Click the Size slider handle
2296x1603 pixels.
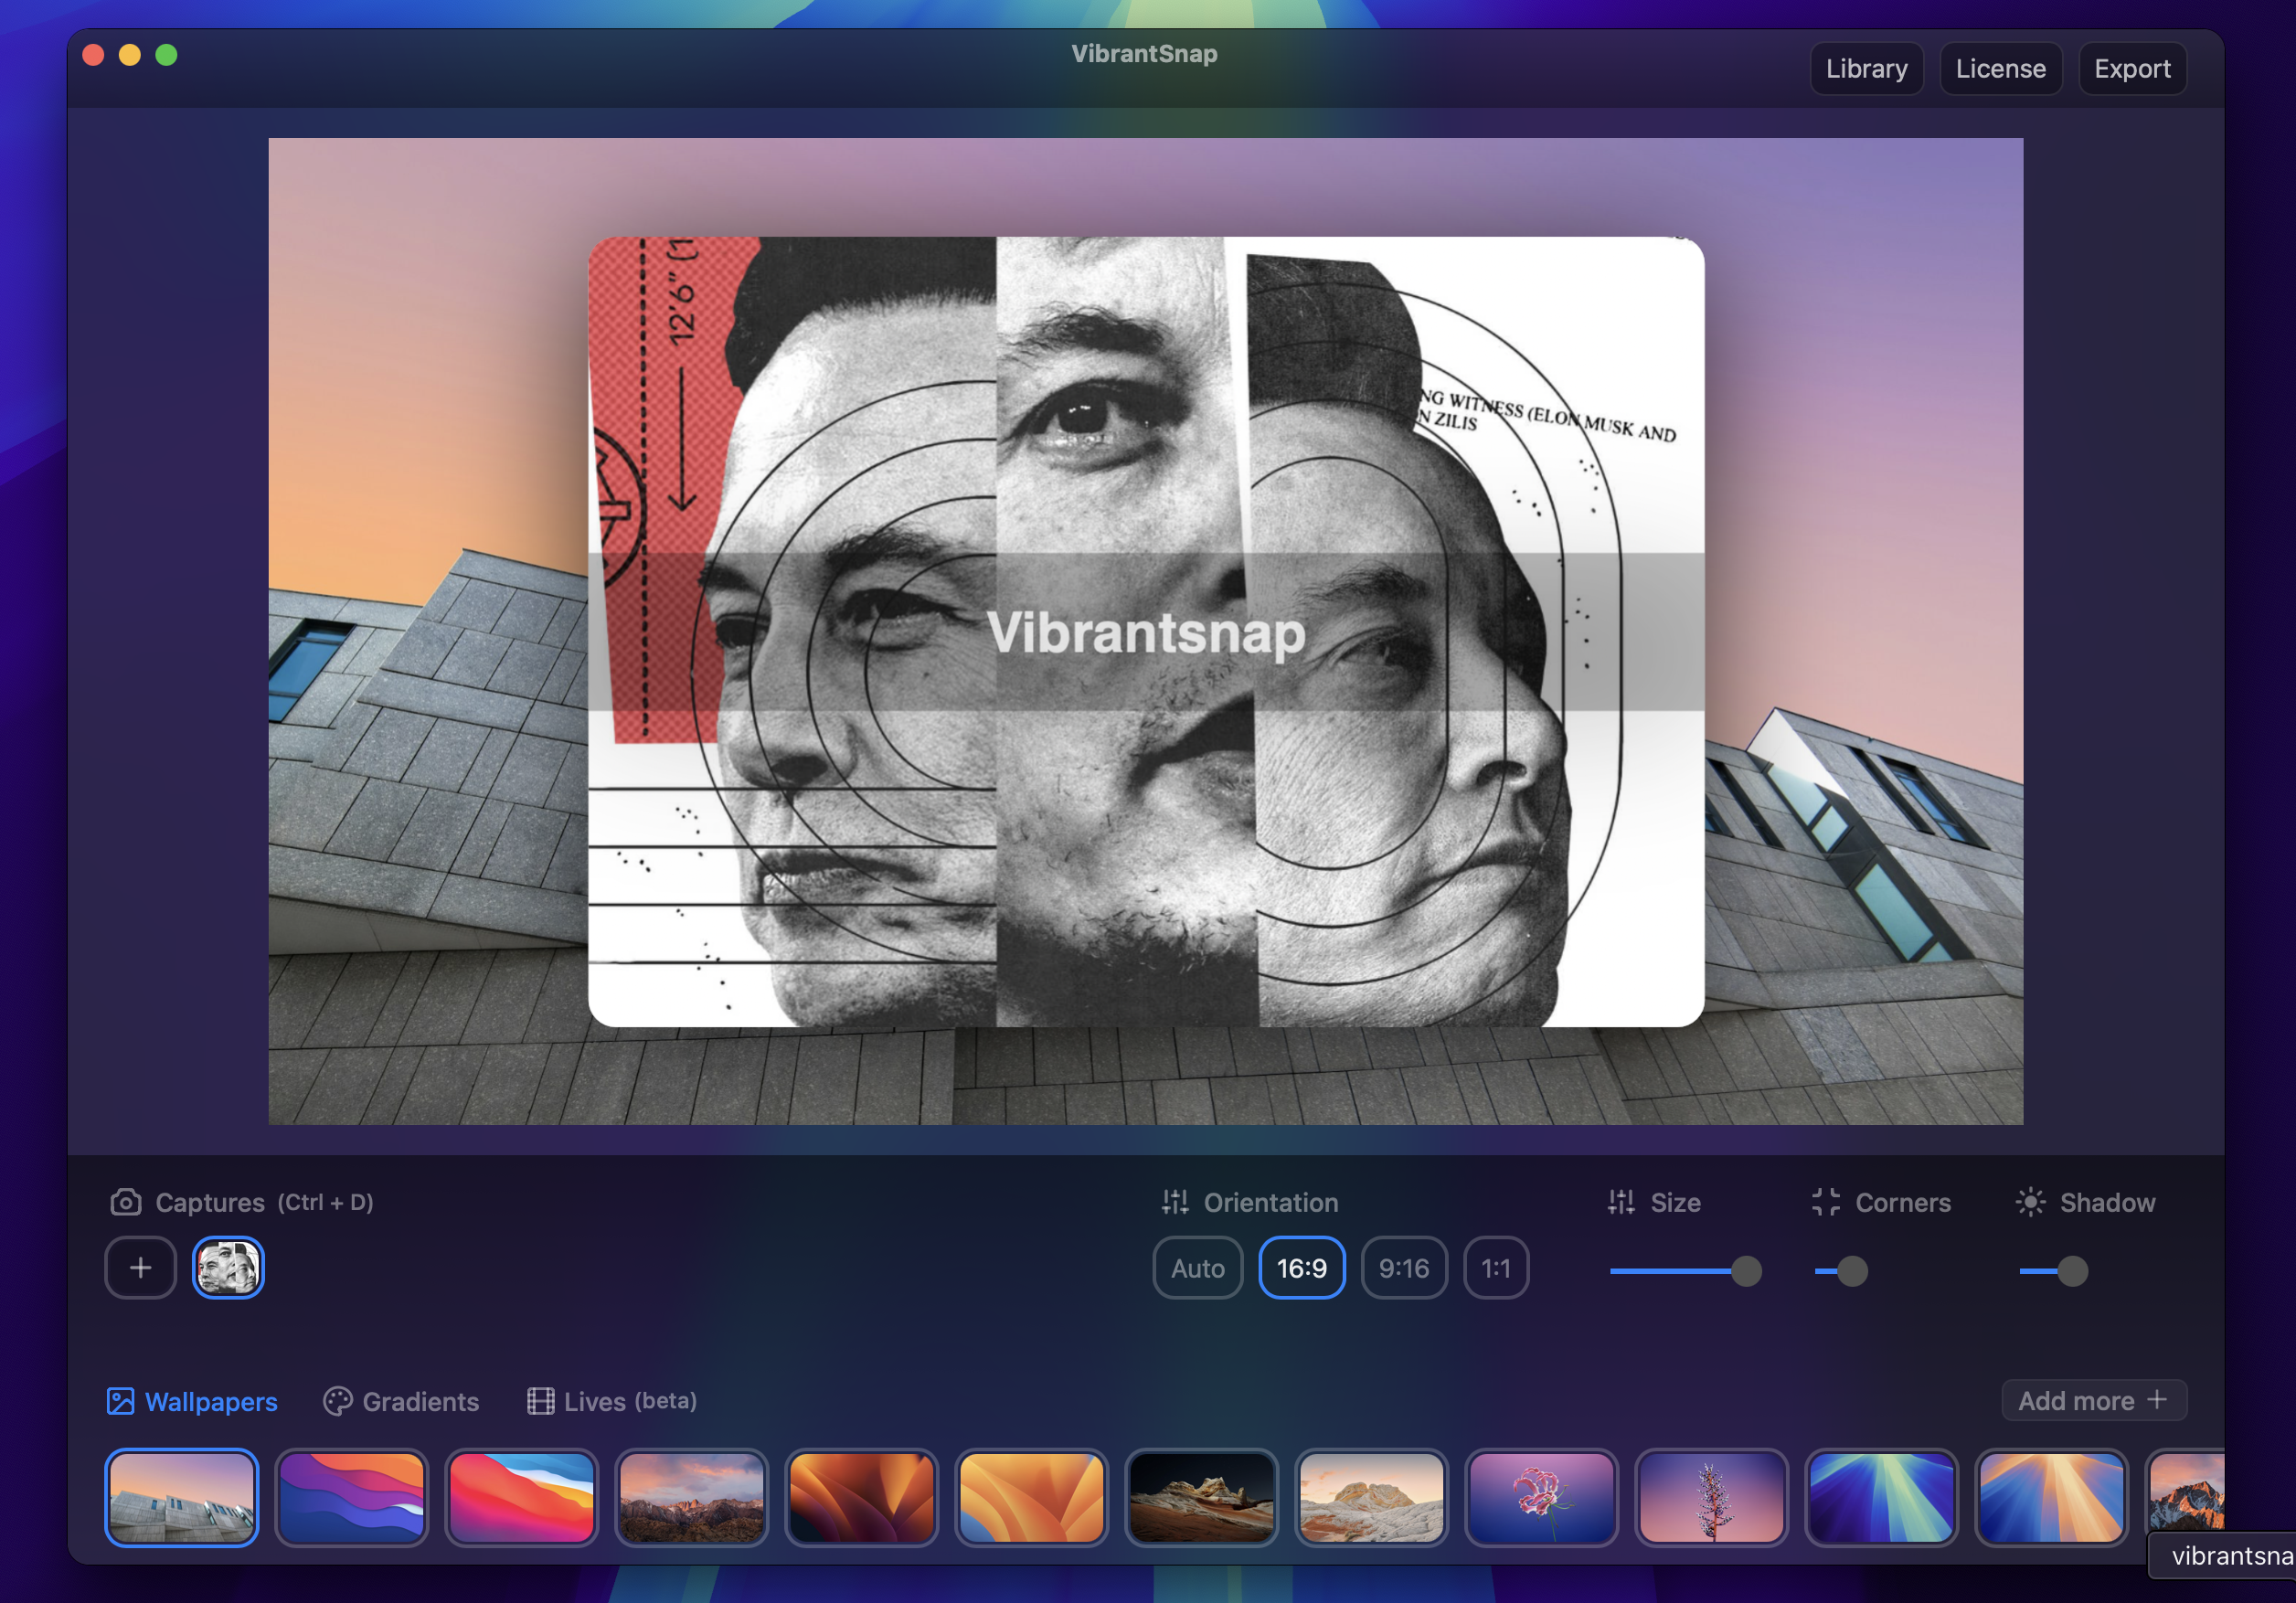(1746, 1271)
